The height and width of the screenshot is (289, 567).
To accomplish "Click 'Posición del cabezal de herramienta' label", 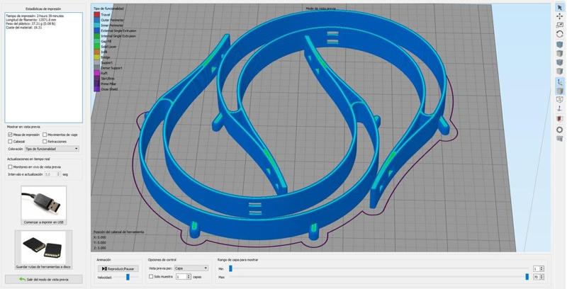I will (x=118, y=232).
